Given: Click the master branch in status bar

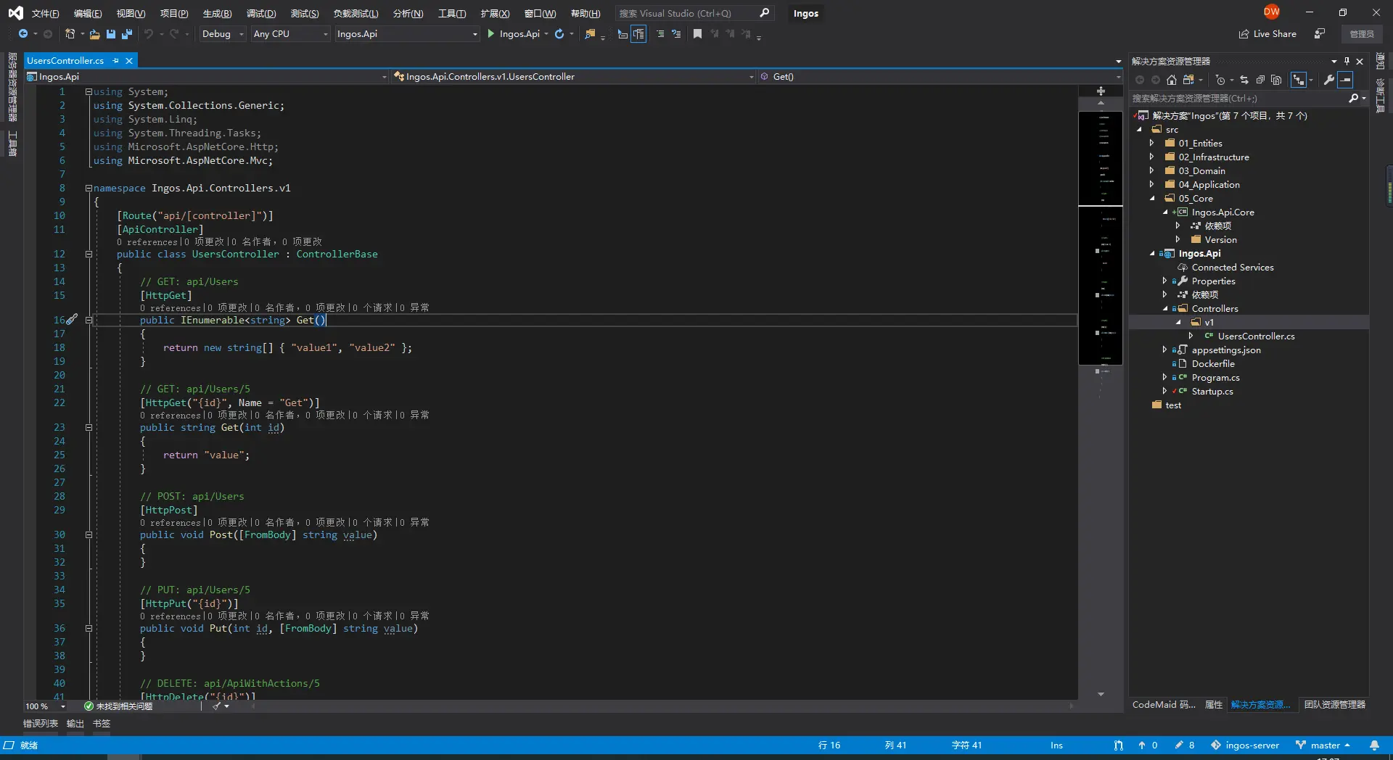Looking at the screenshot, I should click(x=1324, y=745).
